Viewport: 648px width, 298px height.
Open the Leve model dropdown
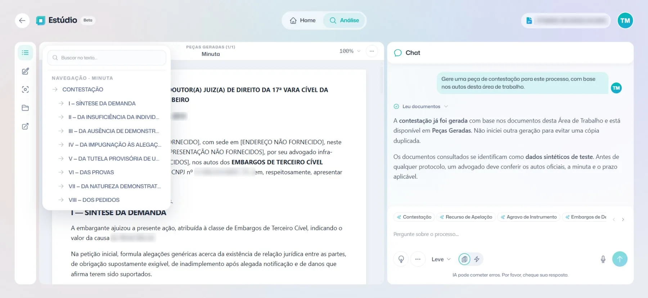[441, 259]
